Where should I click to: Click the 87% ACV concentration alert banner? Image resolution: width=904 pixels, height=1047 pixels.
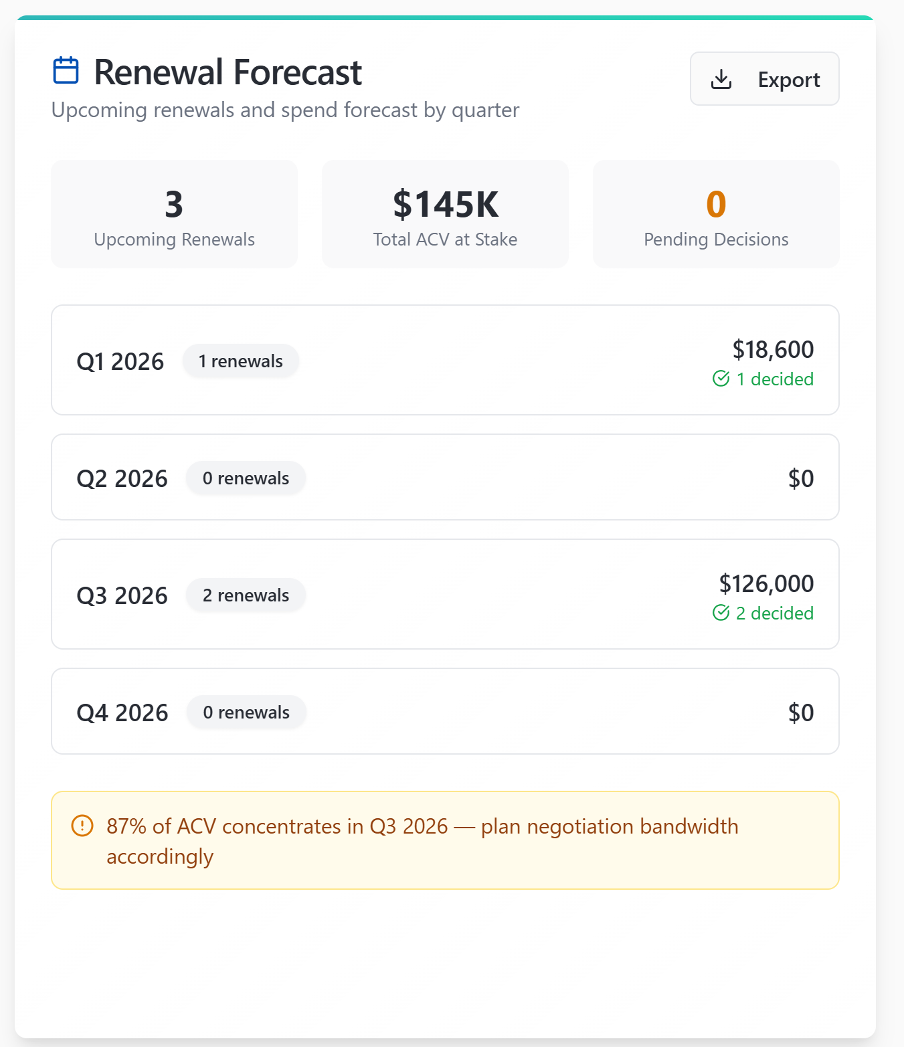(x=445, y=840)
